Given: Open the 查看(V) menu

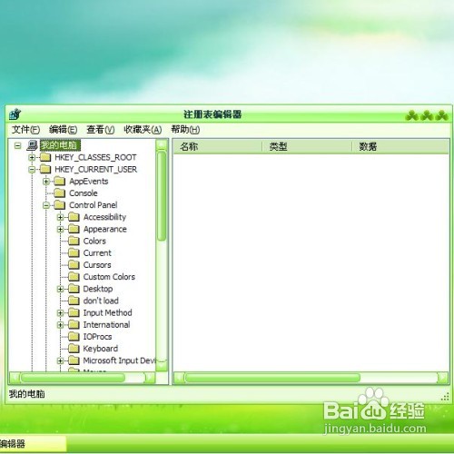Looking at the screenshot, I should pyautogui.click(x=101, y=130).
